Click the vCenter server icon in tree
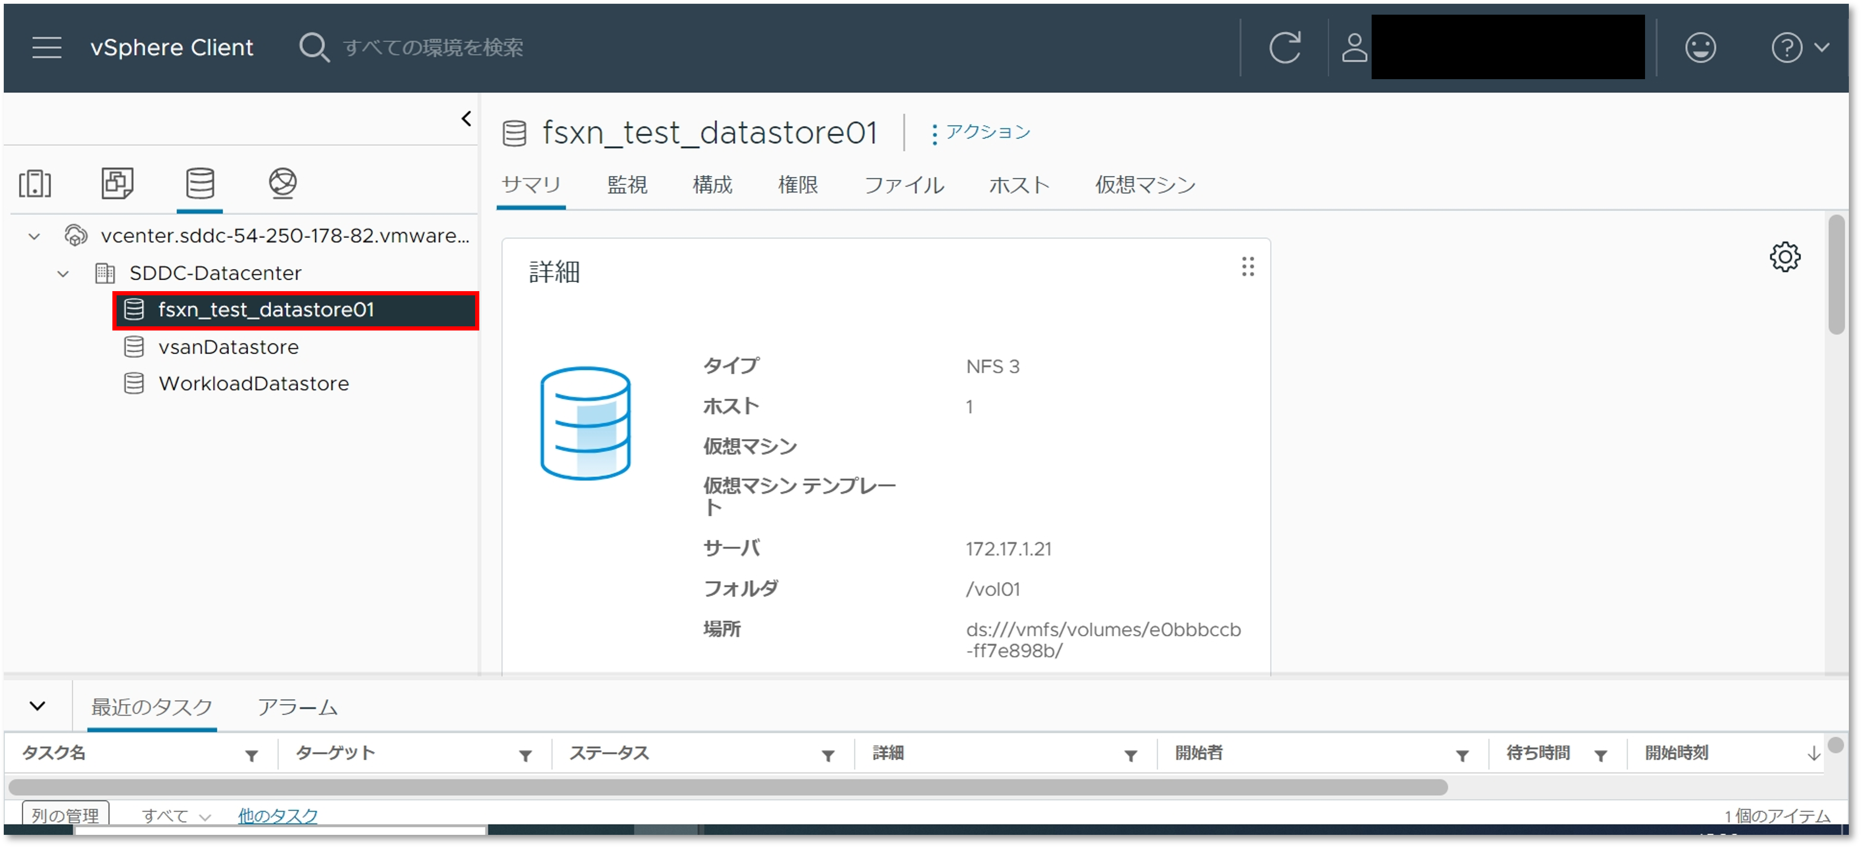This screenshot has width=1861, height=847. tap(76, 235)
